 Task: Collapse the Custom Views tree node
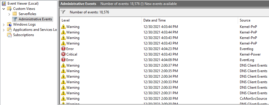(x=4, y=9)
